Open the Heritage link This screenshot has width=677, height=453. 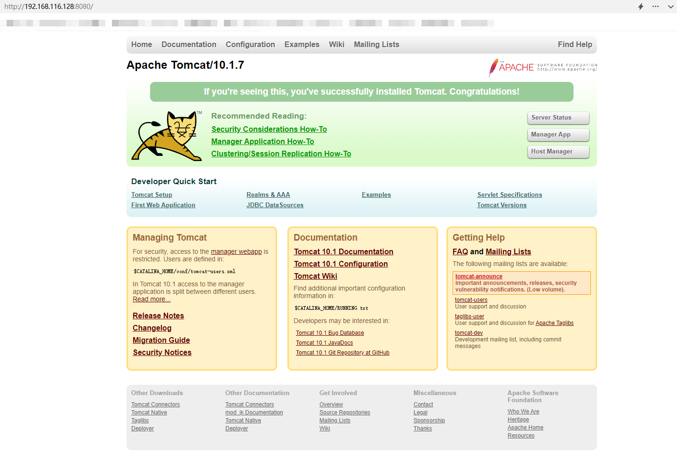pyautogui.click(x=518, y=420)
